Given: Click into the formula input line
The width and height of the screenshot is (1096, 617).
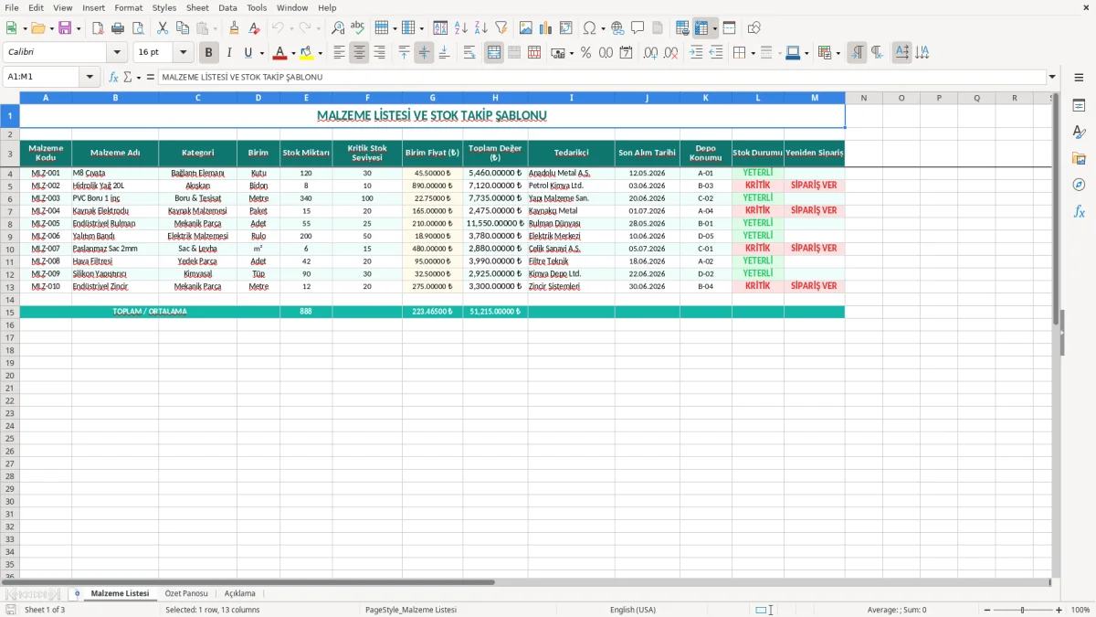Looking at the screenshot, I should click(x=601, y=78).
